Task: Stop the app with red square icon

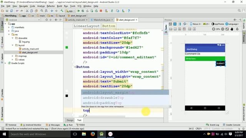Action: [x=101, y=11]
